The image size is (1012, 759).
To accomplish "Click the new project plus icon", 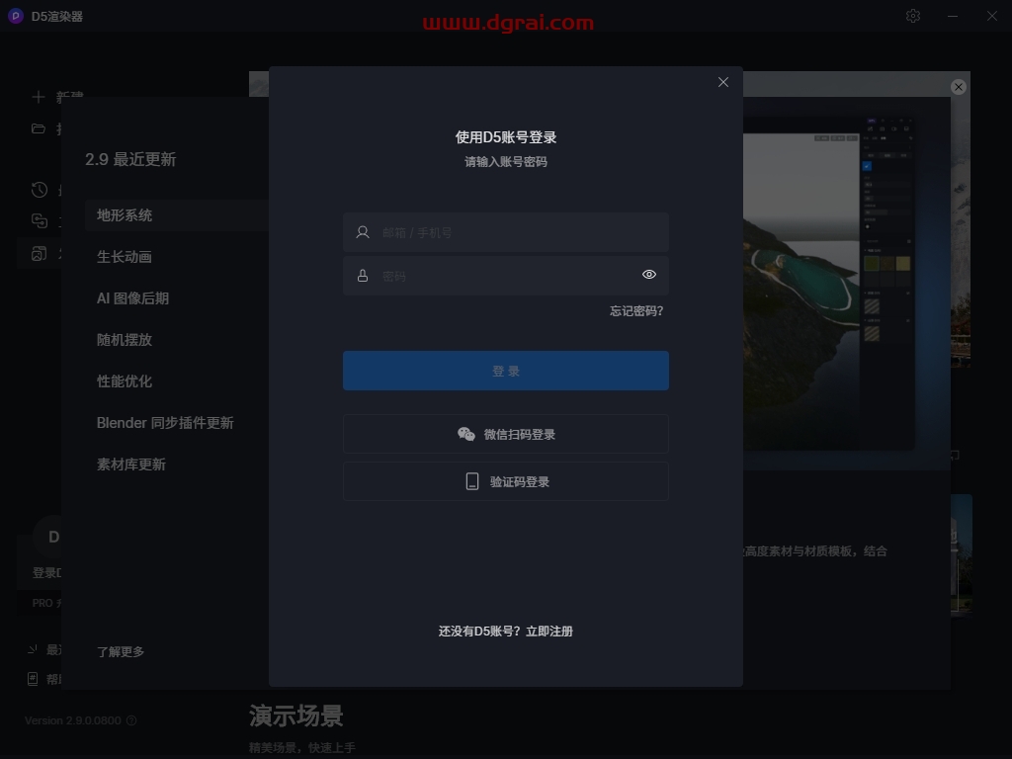I will pos(39,97).
